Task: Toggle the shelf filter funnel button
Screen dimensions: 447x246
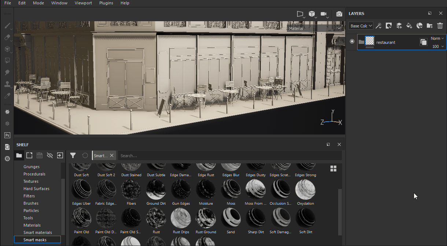Action: pyautogui.click(x=73, y=155)
